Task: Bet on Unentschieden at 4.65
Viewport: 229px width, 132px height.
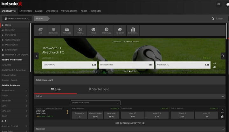Action: [126, 65]
